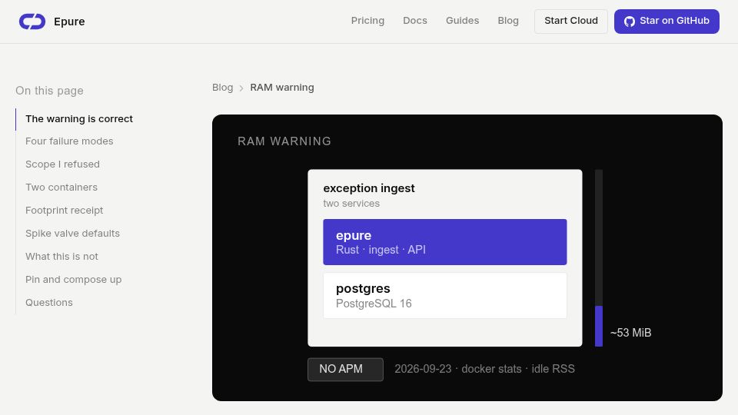
Task: Jump to Pin and compose up section
Action: pyautogui.click(x=74, y=280)
